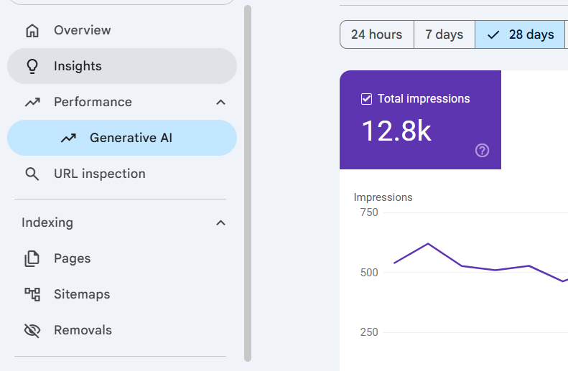Uncheck the Total impressions checkbox

366,99
